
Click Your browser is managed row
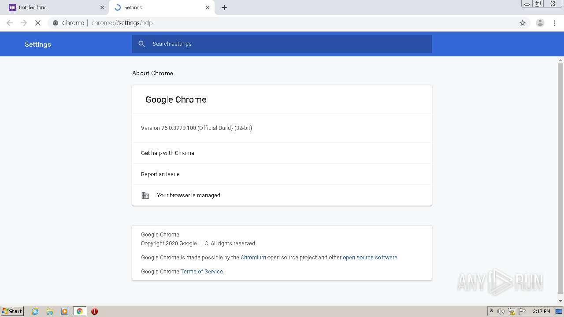[x=282, y=195]
